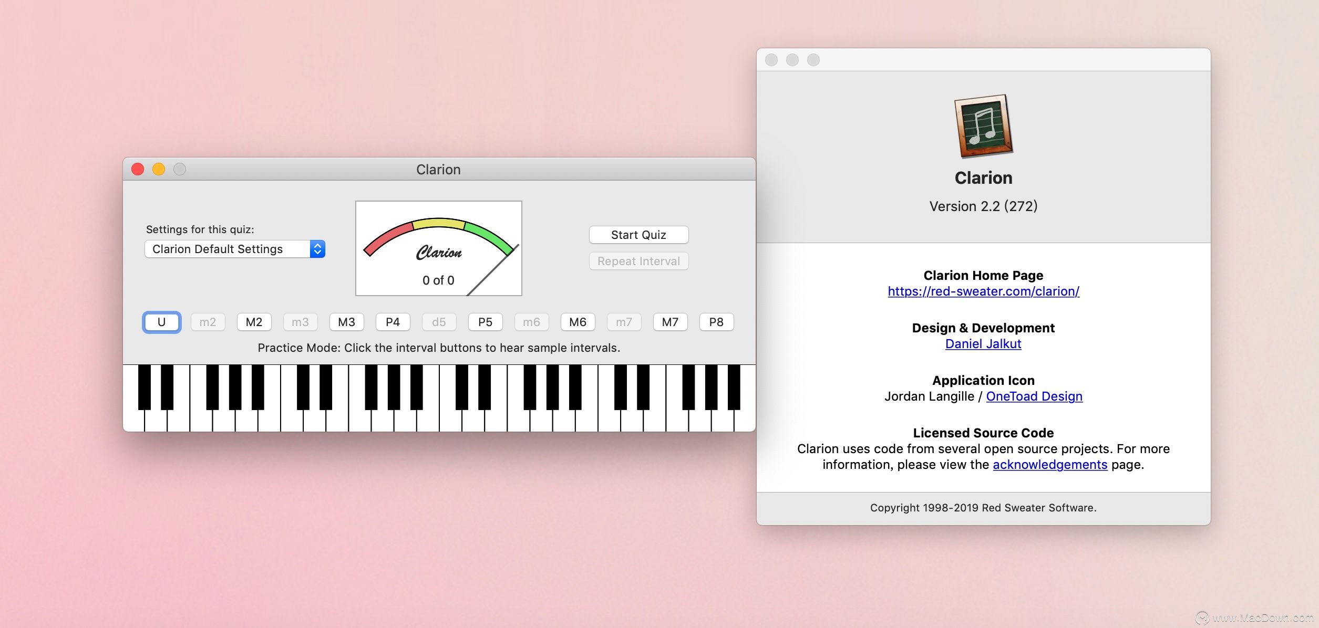Click the m6 interval button

[x=531, y=322]
